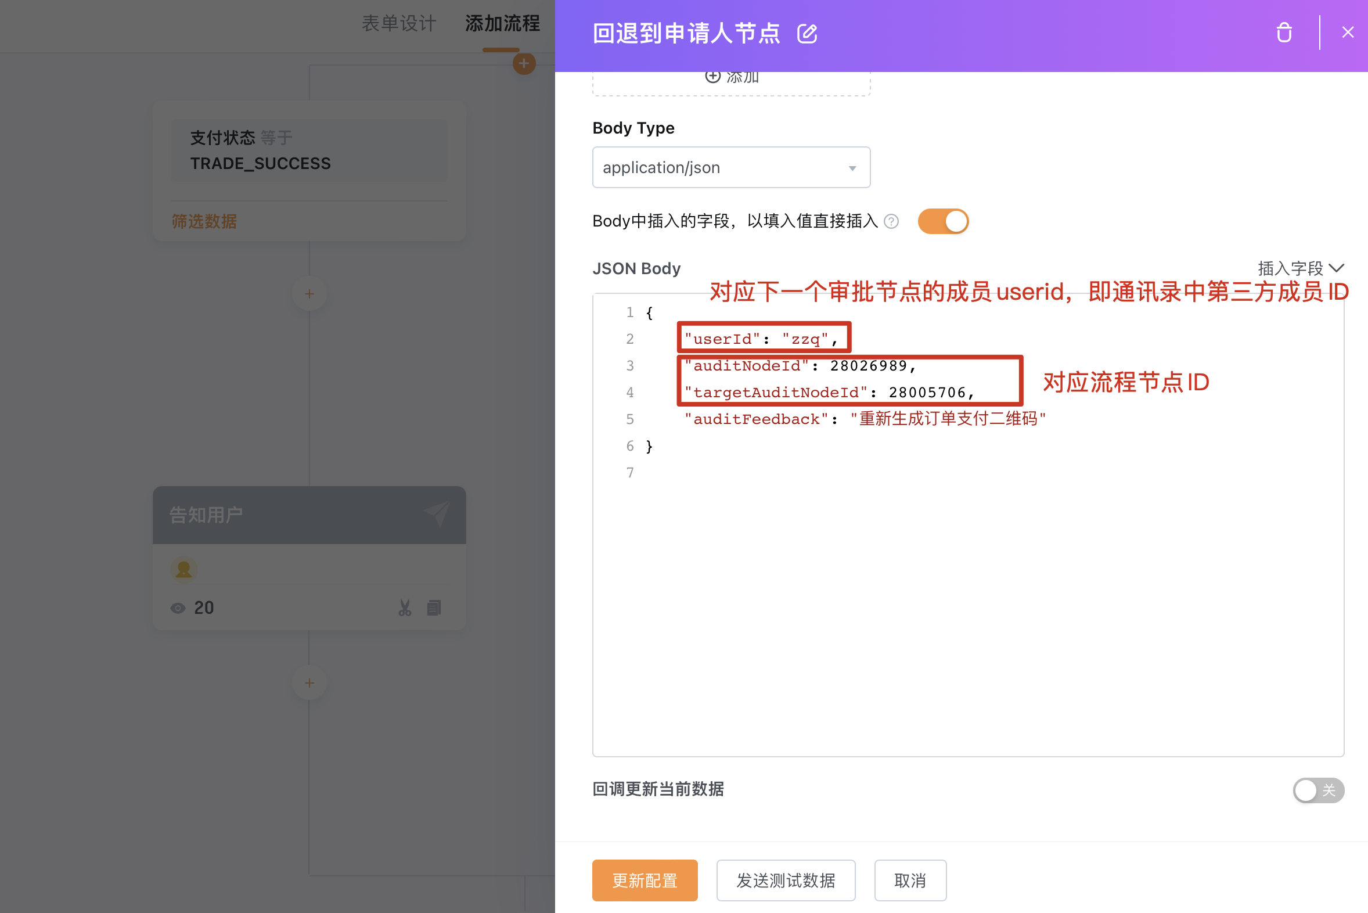The height and width of the screenshot is (913, 1368).
Task: Switch to the 添加流程 tab
Action: (x=502, y=24)
